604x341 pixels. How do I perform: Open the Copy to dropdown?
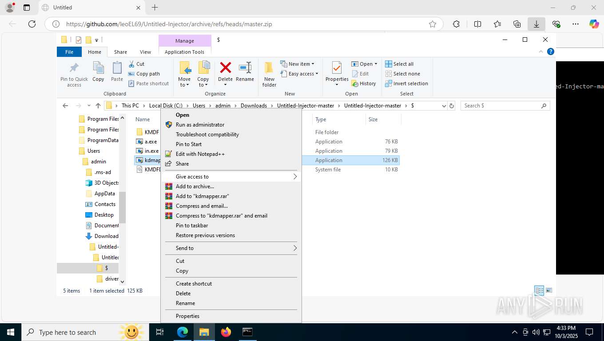pos(203,82)
